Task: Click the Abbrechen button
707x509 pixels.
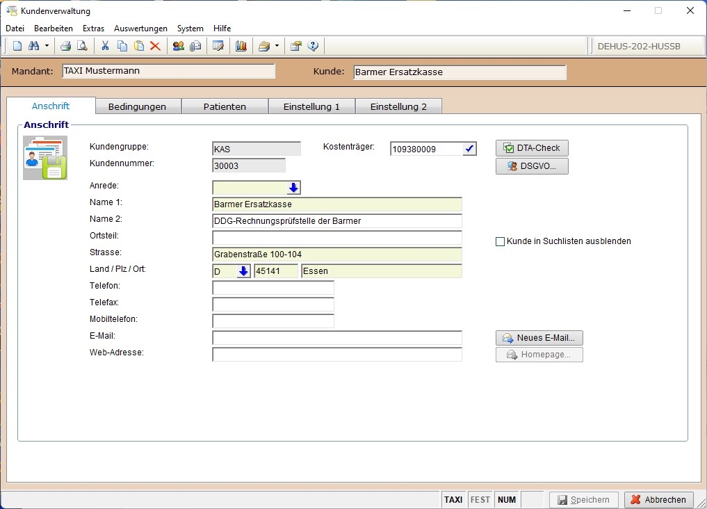Action: (x=659, y=499)
